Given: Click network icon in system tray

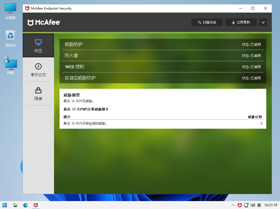Looking at the screenshot, I should 246,205.
